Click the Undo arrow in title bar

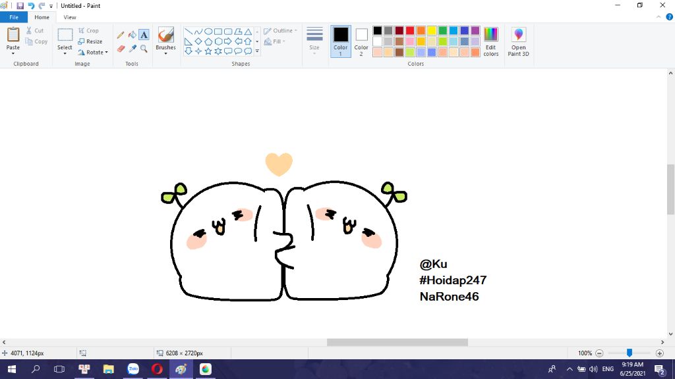click(31, 6)
